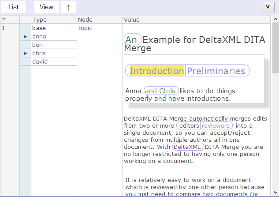279x197 pixels.
Task: Click the Value column header
Action: [x=197, y=19]
